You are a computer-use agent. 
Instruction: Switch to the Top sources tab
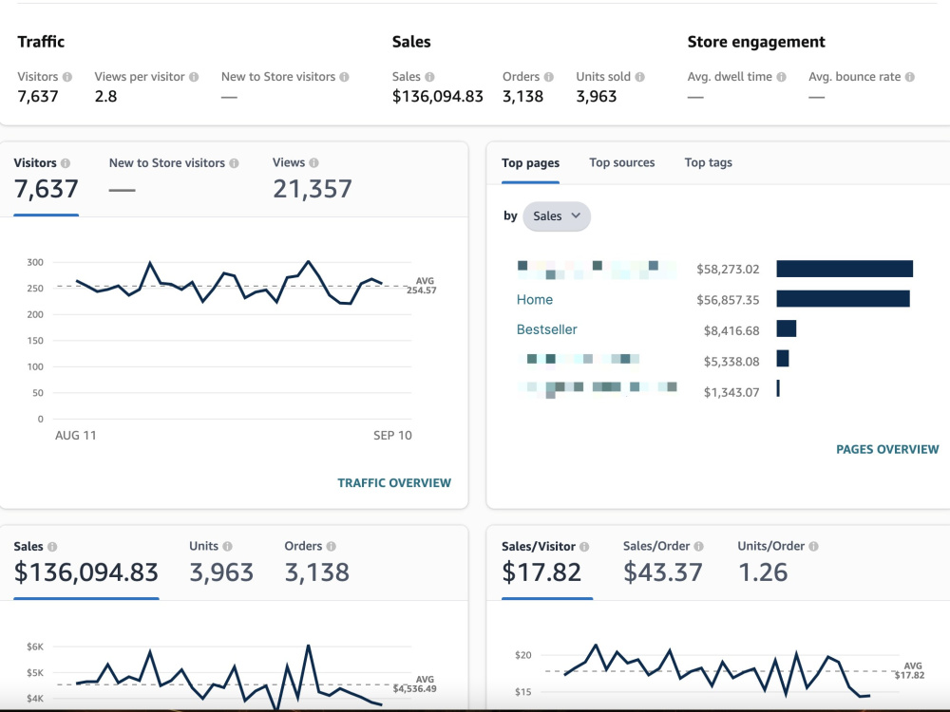tap(622, 163)
